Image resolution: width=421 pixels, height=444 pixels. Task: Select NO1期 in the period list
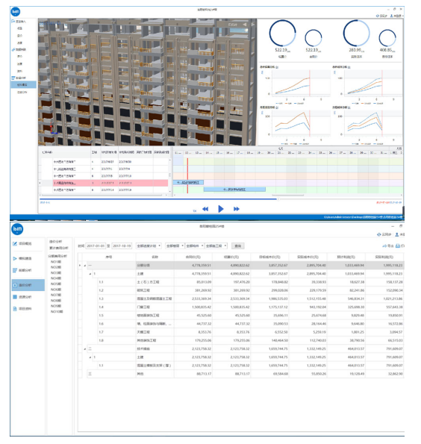tap(56, 262)
